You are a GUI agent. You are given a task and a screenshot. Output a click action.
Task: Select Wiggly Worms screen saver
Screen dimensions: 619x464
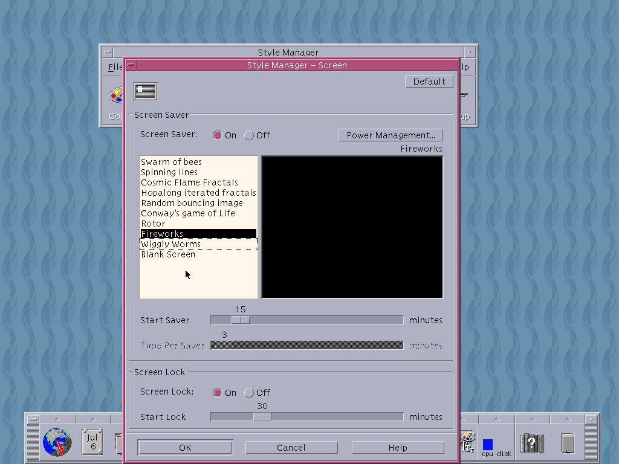pos(198,244)
